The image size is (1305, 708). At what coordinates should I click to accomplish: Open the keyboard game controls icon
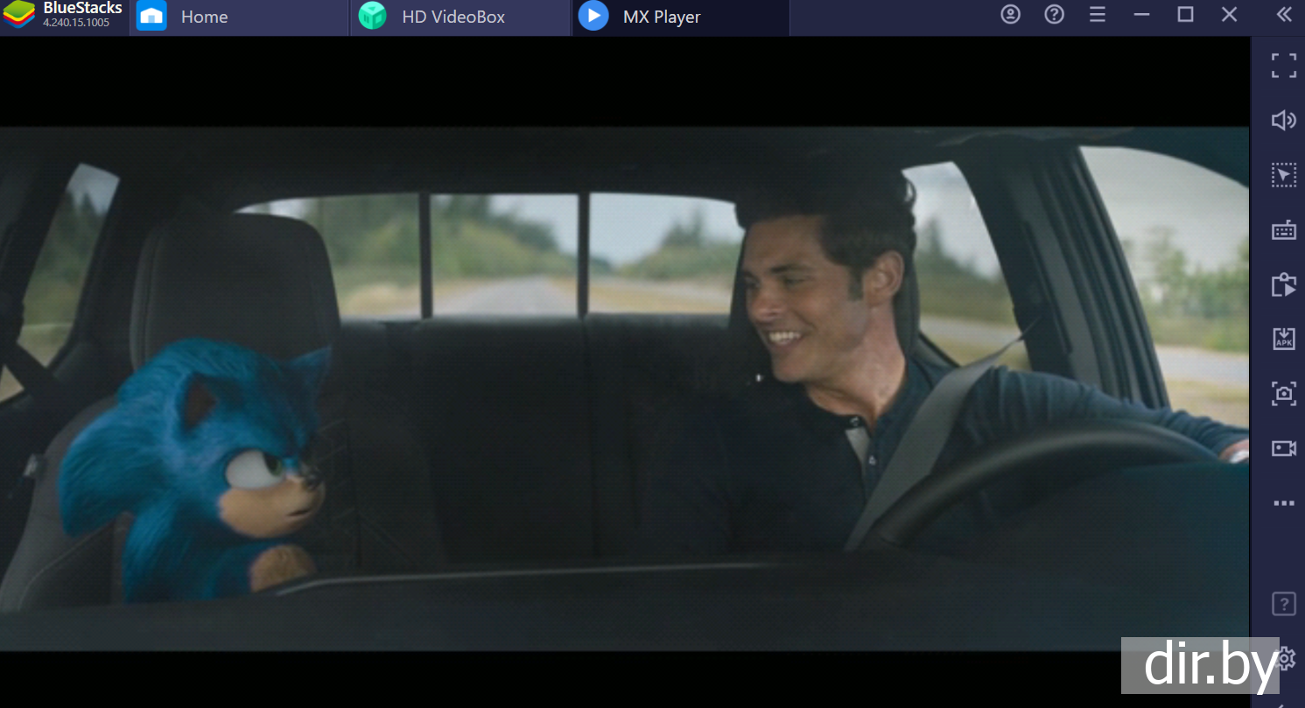pyautogui.click(x=1283, y=230)
